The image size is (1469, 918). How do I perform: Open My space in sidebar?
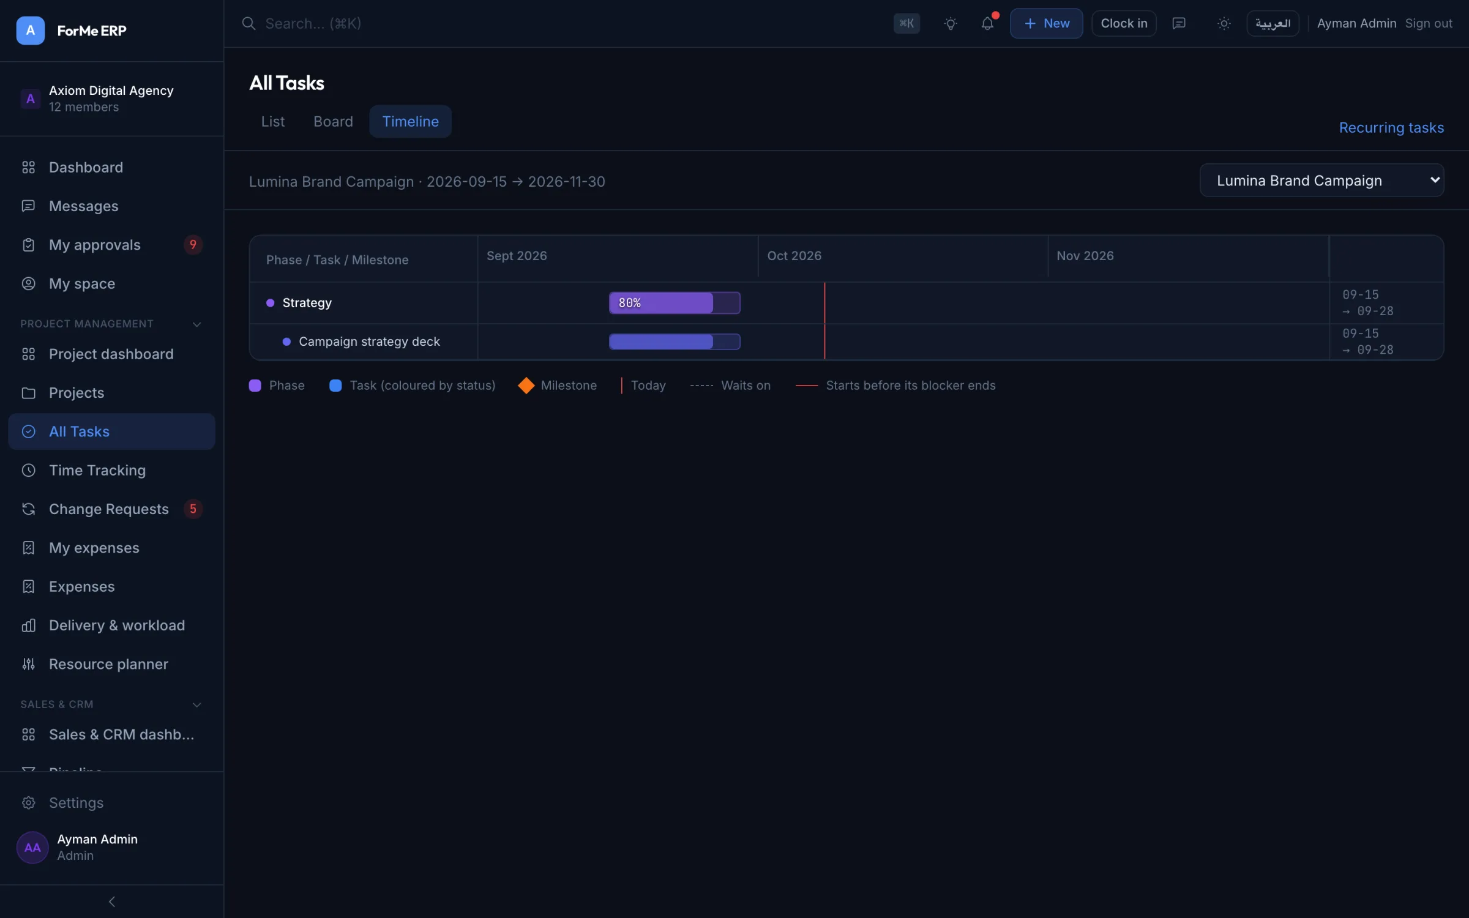111,283
